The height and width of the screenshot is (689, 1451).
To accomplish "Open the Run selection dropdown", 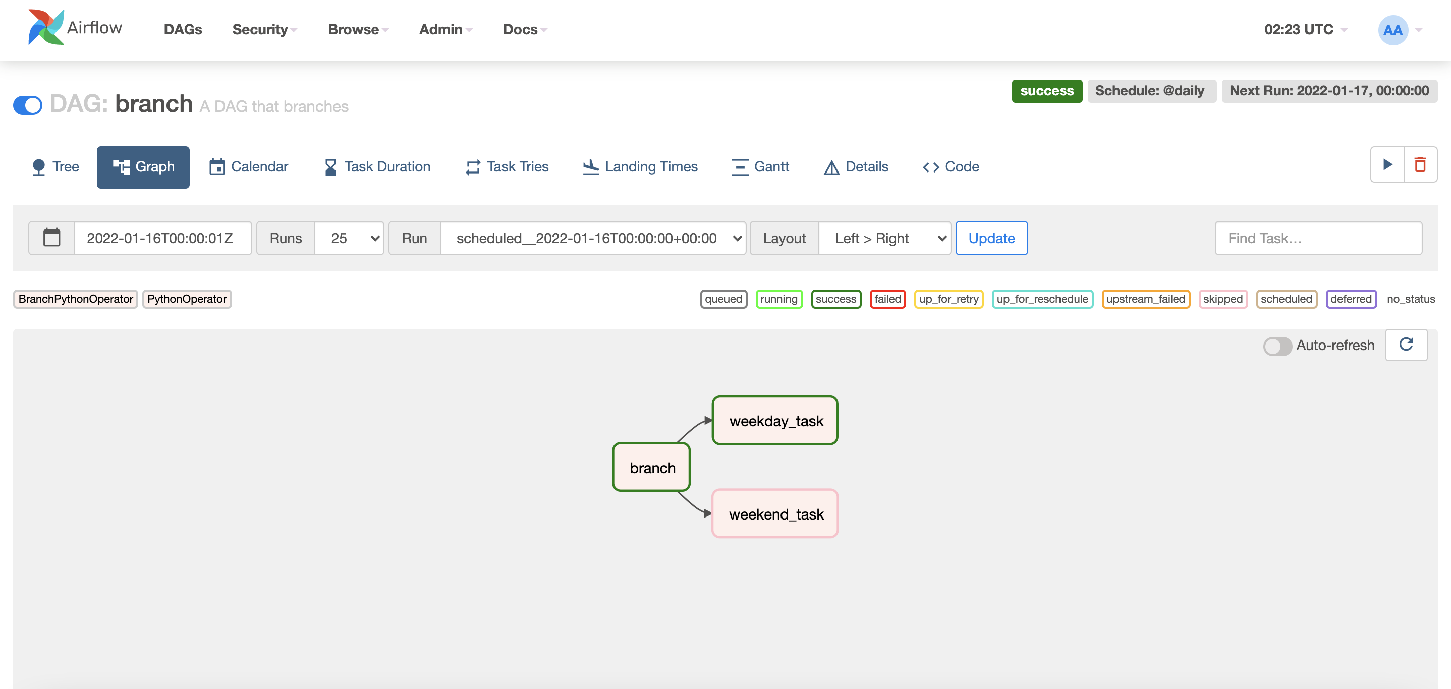I will [593, 238].
